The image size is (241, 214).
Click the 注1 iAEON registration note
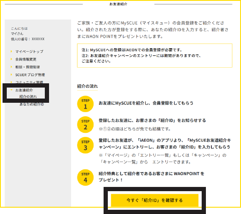[x=132, y=50]
